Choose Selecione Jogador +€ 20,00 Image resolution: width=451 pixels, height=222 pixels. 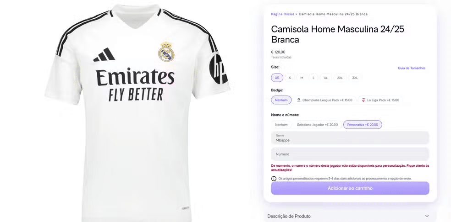[317, 125]
